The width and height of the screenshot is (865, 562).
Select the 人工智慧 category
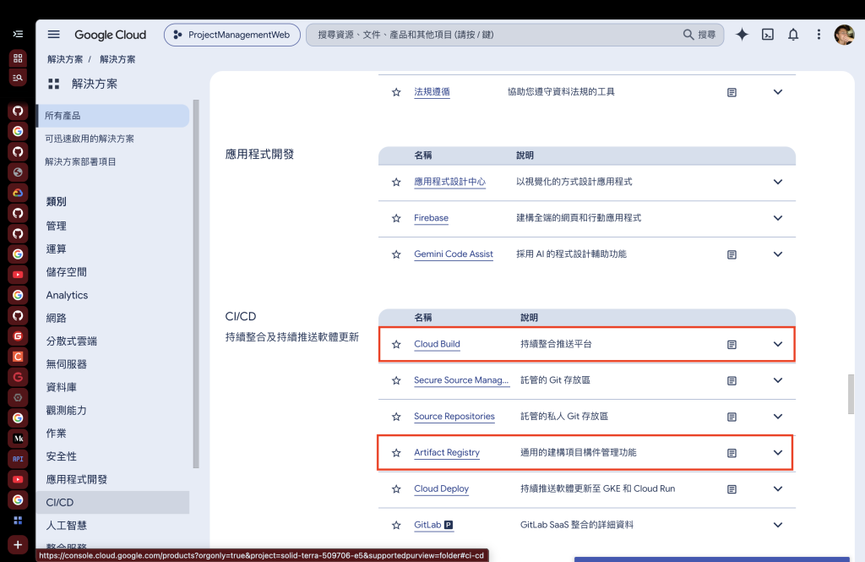[x=66, y=526]
